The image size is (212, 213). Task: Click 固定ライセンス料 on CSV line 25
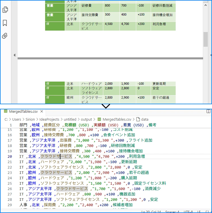click(150, 183)
